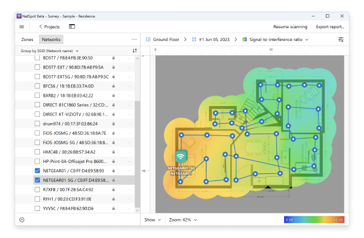Select the HP-Print-0A-Officejet Pro 8600 row

click(75, 161)
